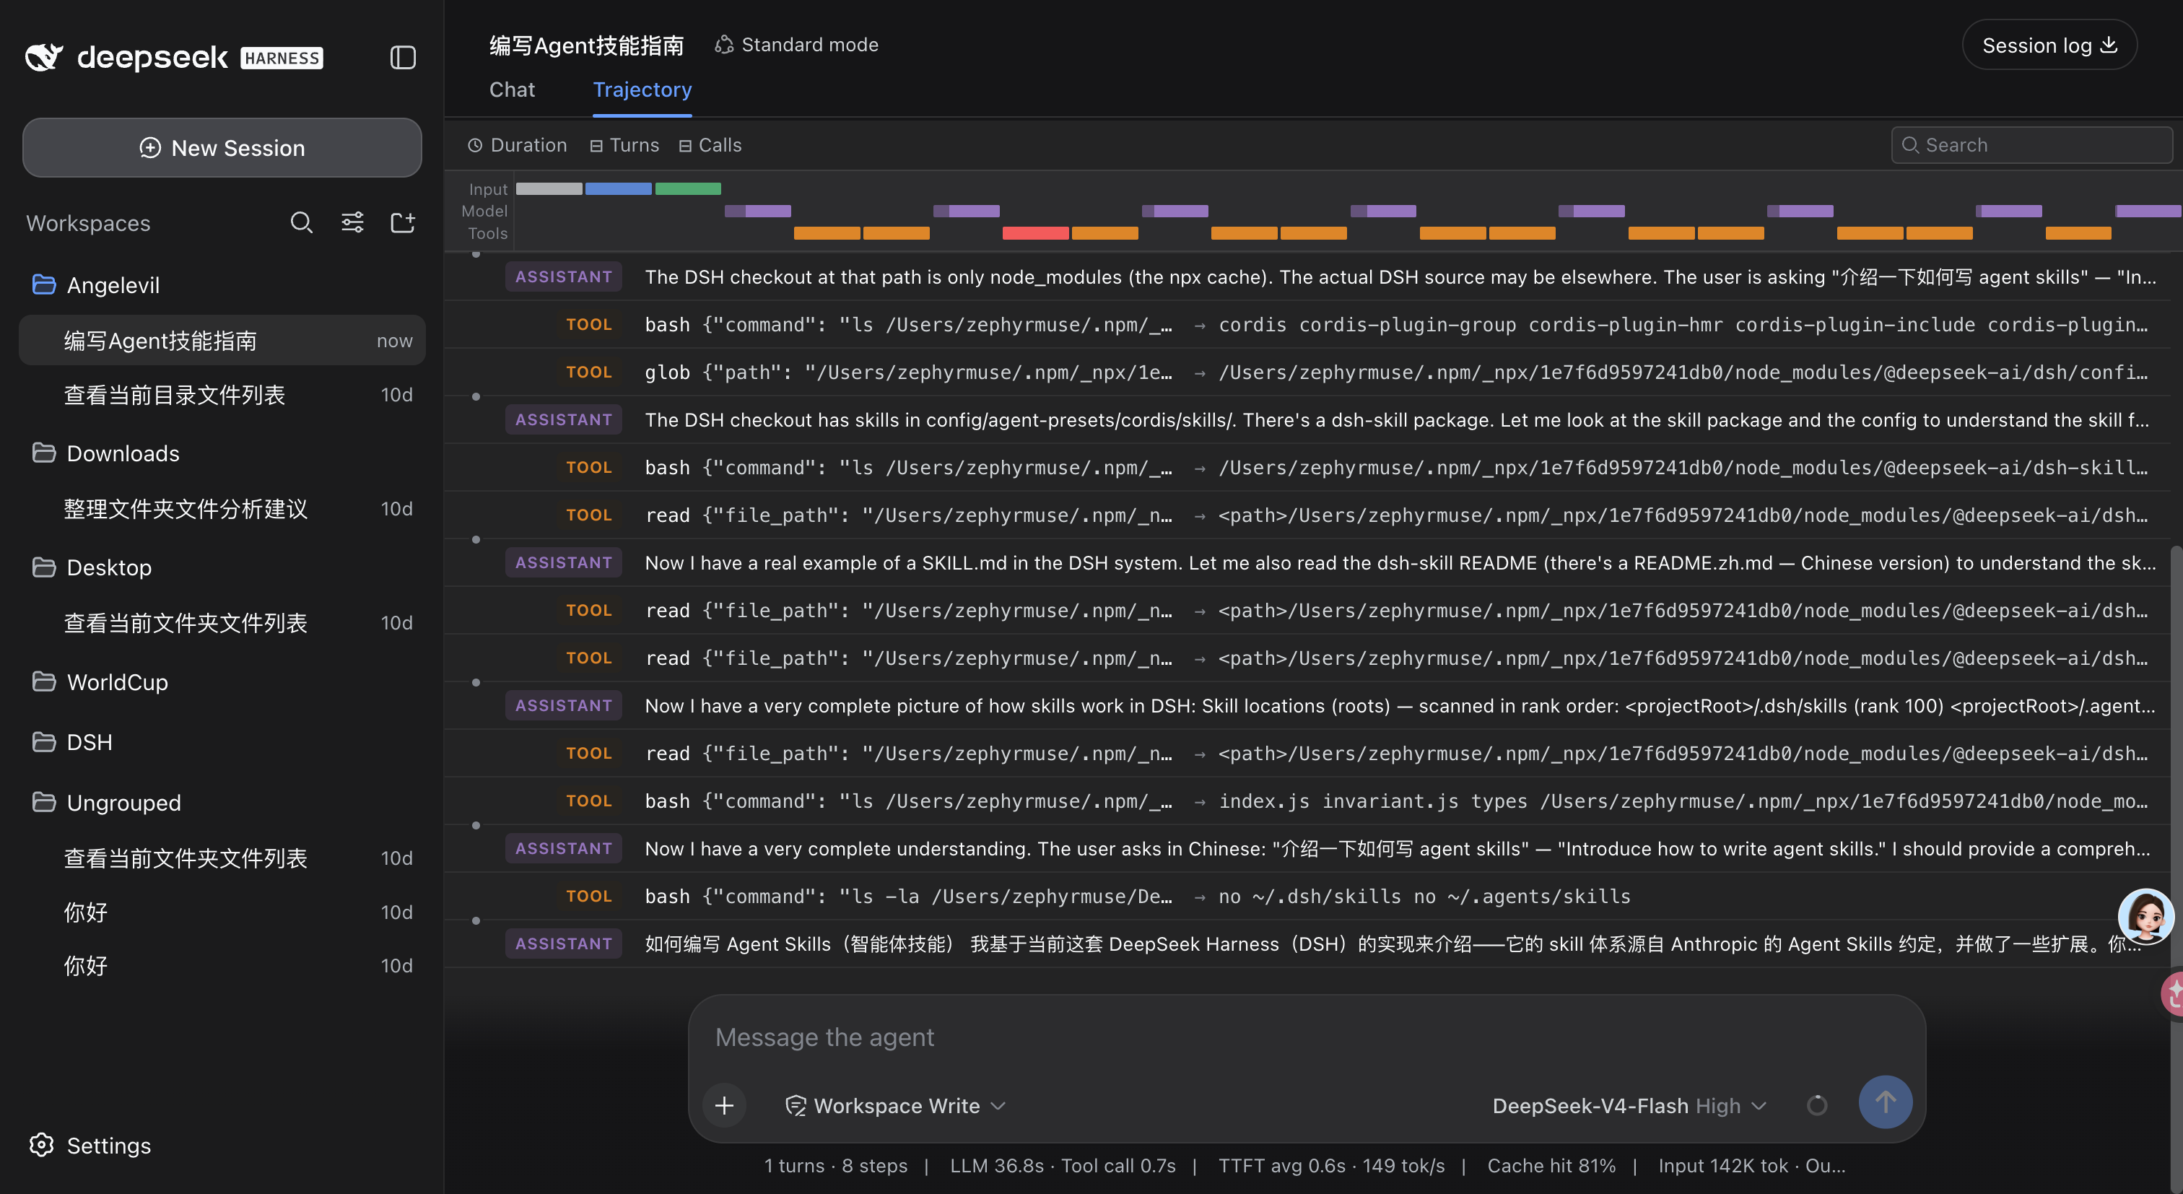Open the user avatar at right edge
Screen dimensions: 2183x1194
2145,916
